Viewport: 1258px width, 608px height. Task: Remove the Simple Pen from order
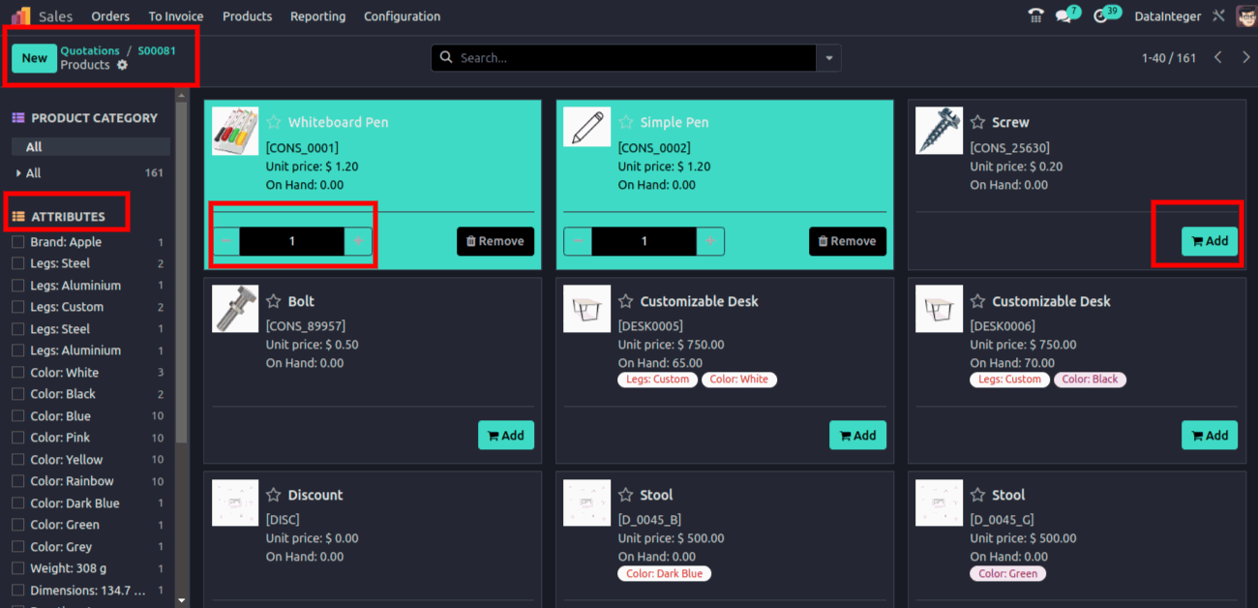pos(847,241)
